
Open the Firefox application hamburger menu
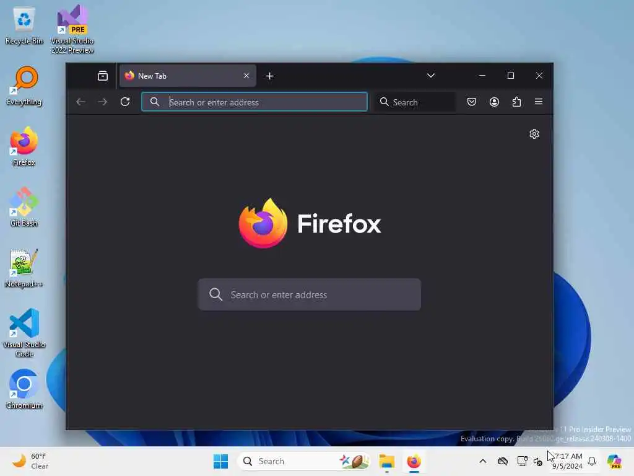click(539, 102)
